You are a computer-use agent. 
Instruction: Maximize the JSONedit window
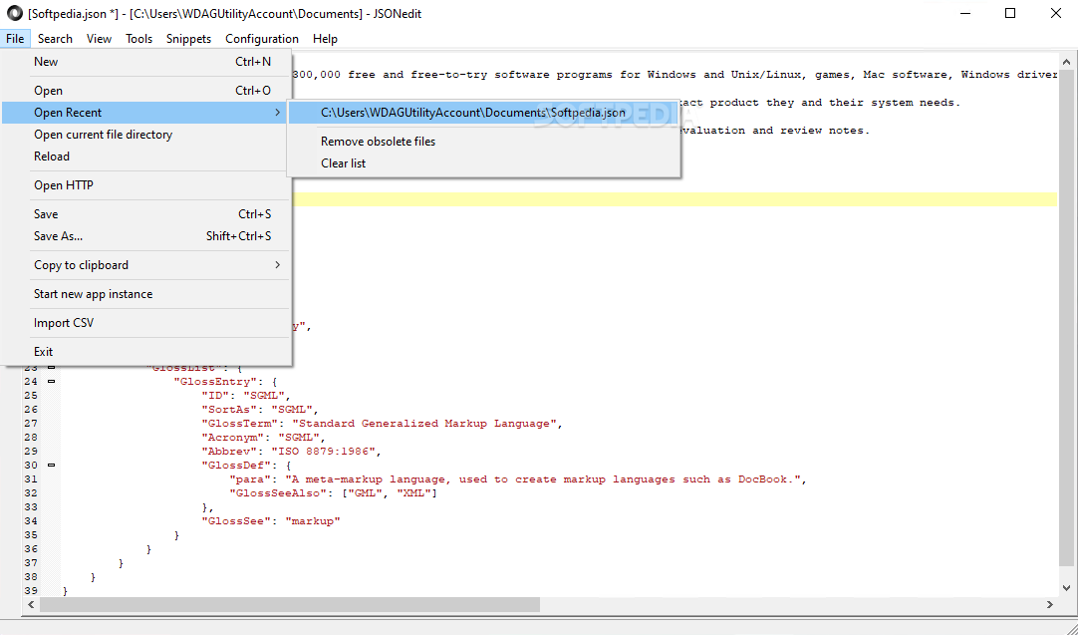click(x=1010, y=14)
